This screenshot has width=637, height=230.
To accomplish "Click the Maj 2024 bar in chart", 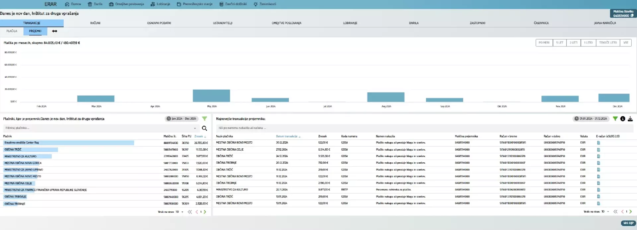I will pyautogui.click(x=211, y=96).
